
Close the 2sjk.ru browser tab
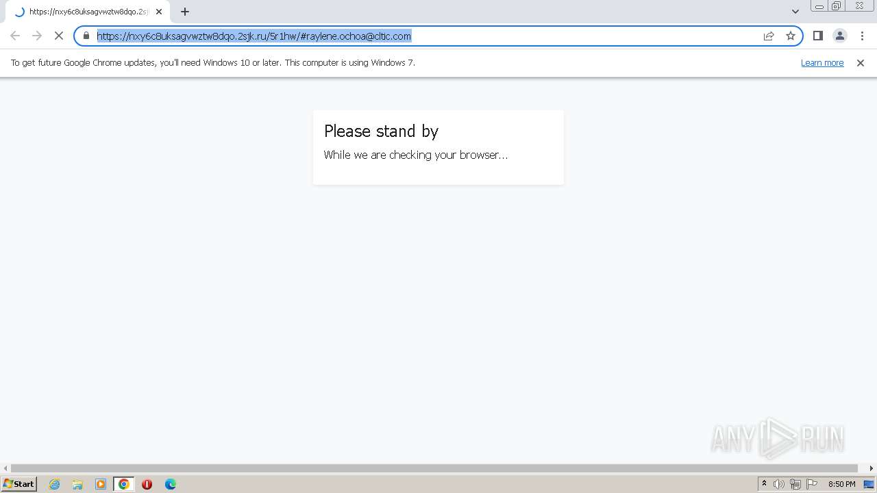[159, 12]
